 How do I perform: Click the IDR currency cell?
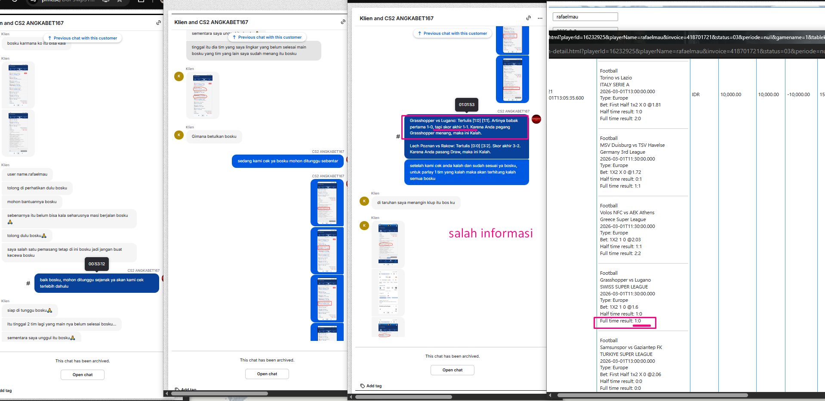(x=696, y=94)
